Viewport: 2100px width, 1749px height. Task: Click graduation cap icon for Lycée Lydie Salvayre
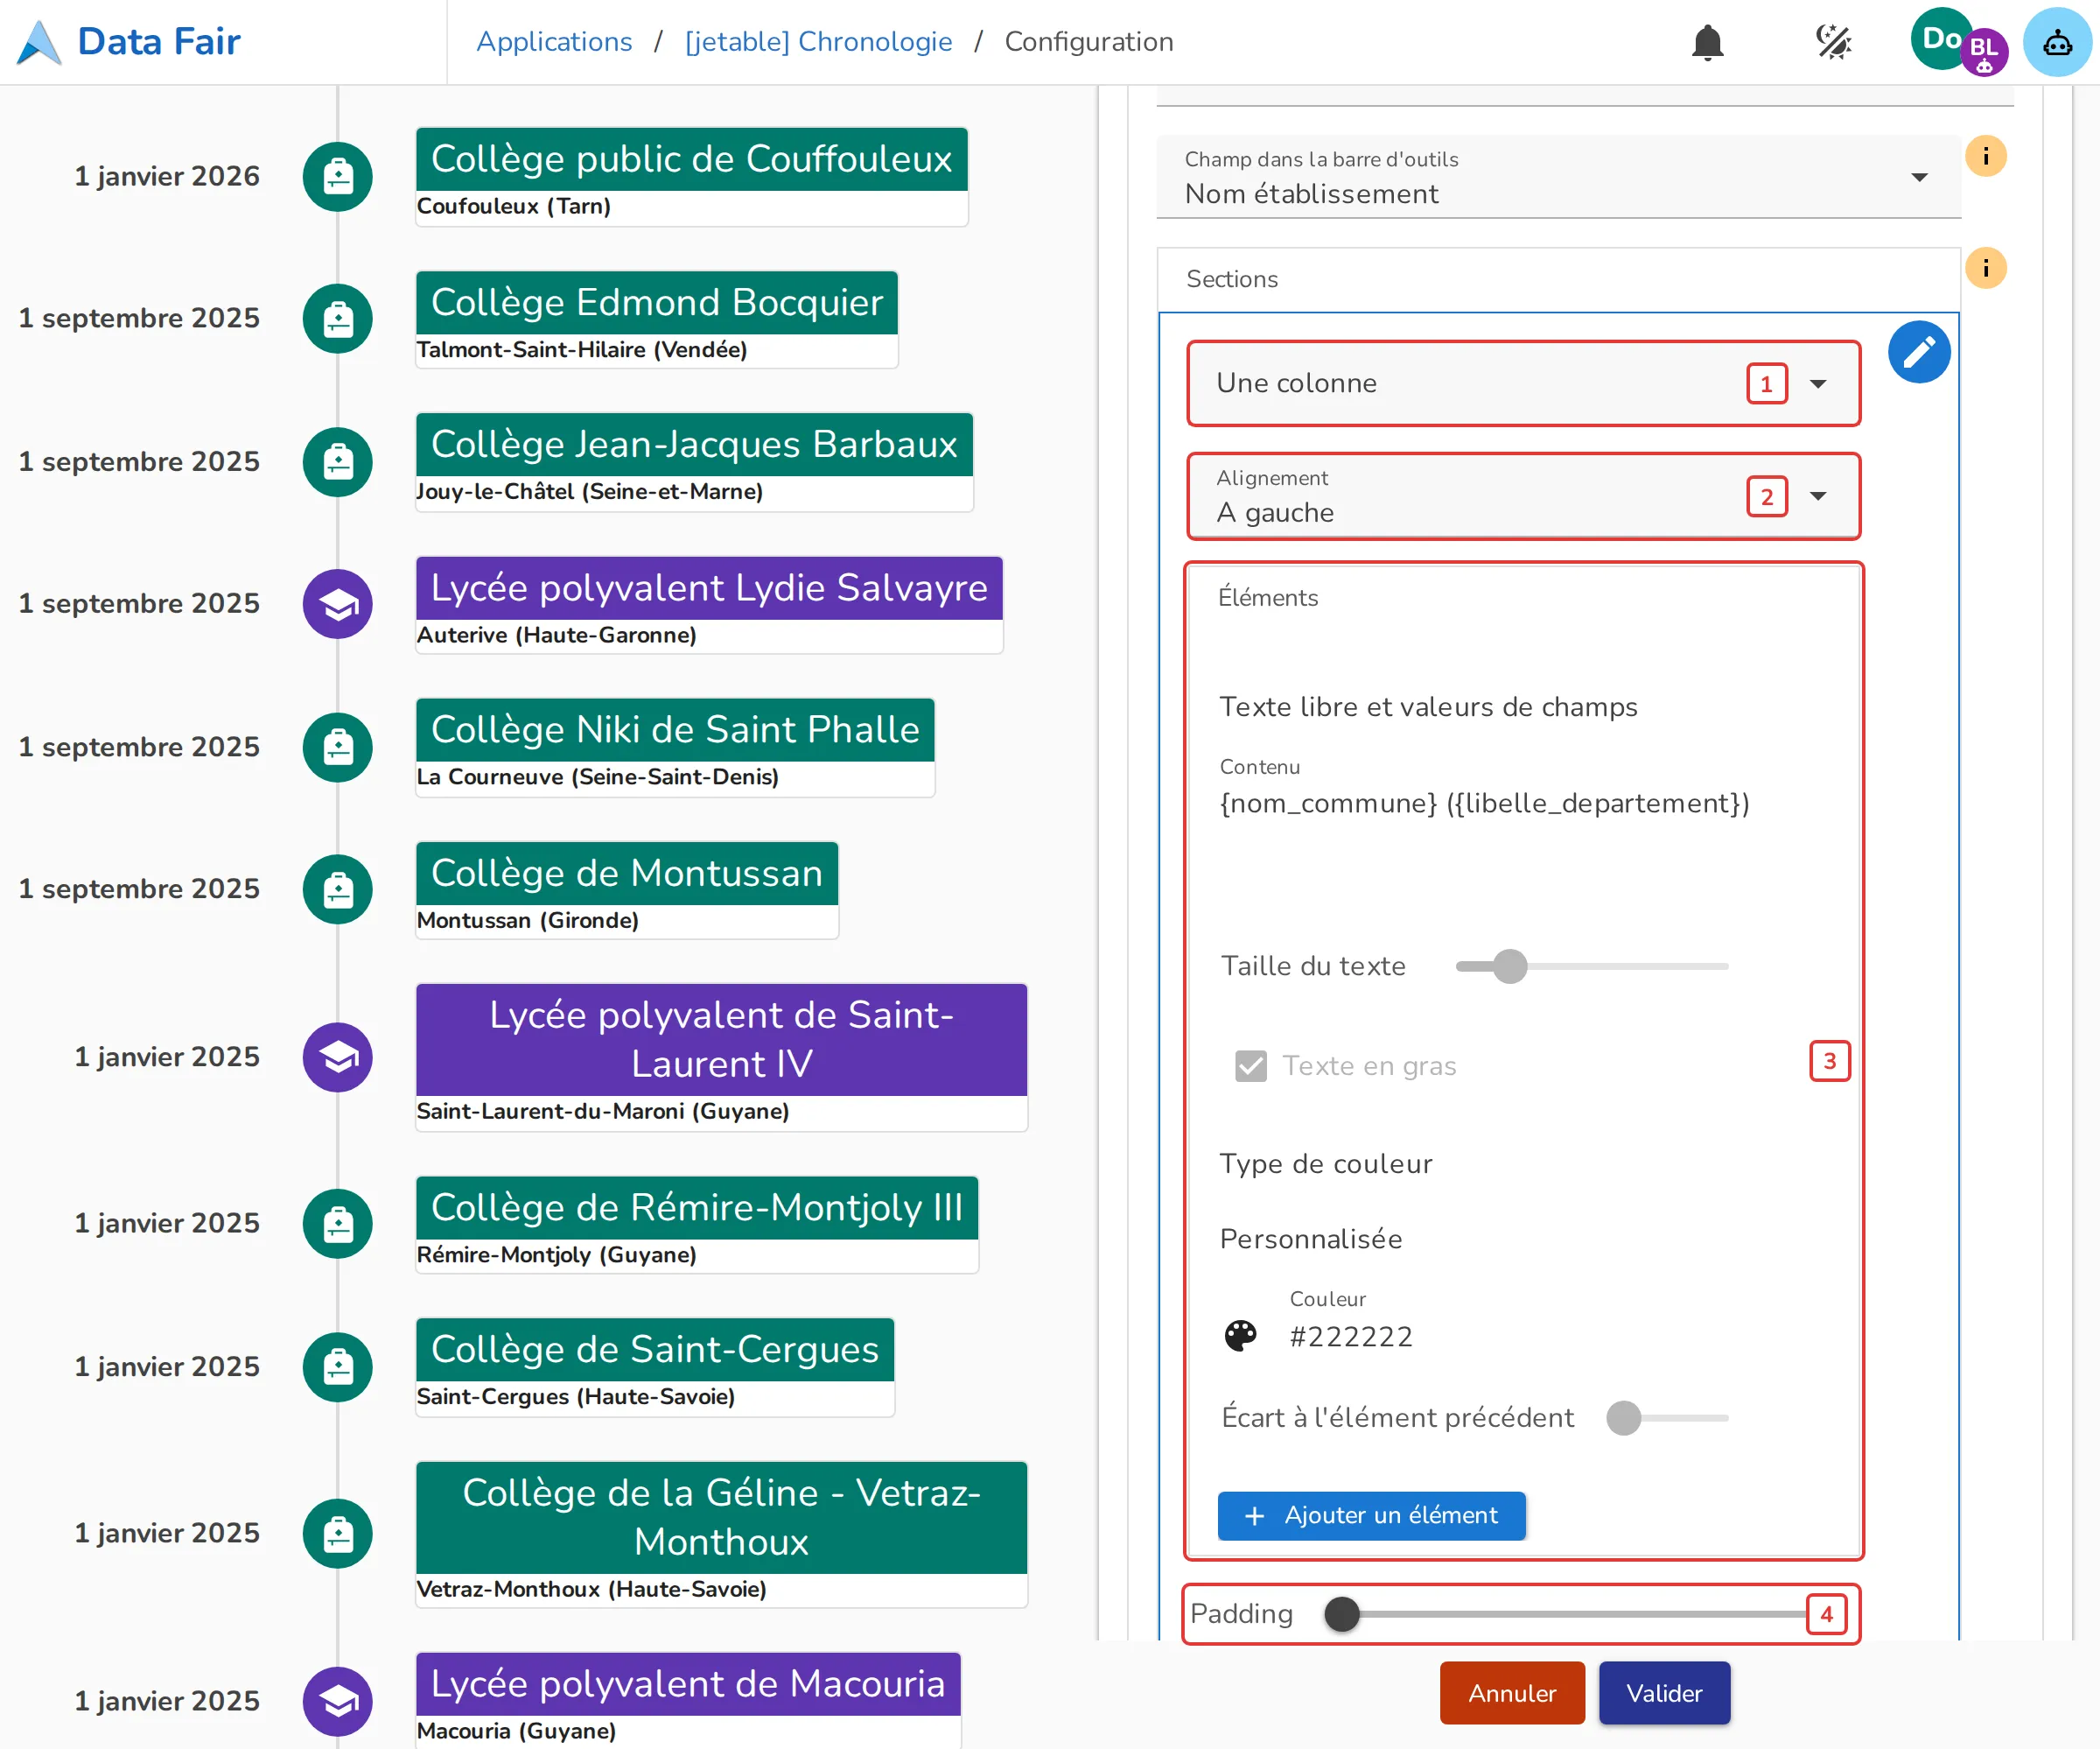(338, 604)
